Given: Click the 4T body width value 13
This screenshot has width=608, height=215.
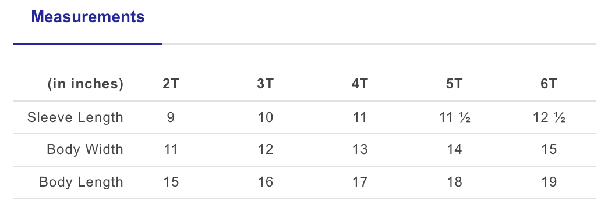Looking at the screenshot, I should coord(360,150).
